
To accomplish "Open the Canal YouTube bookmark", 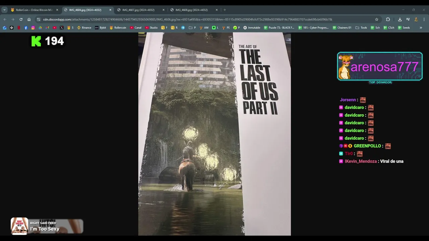I will click(136, 28).
